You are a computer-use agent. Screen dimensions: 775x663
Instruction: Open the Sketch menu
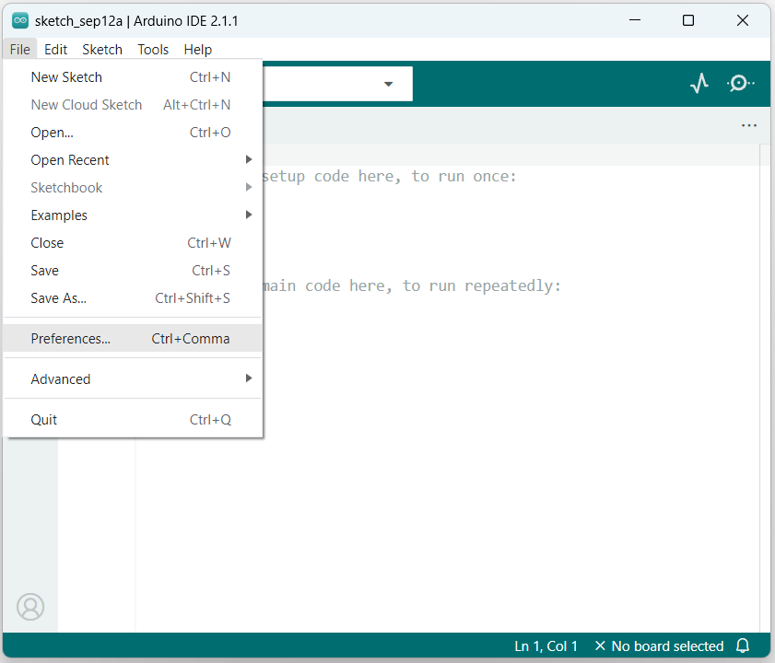(101, 49)
